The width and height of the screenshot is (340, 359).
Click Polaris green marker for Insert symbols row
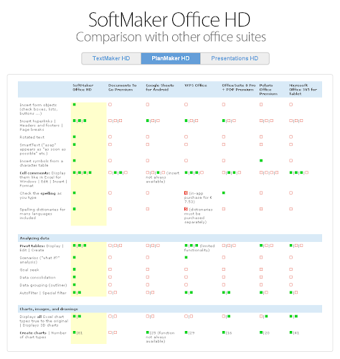point(261,161)
